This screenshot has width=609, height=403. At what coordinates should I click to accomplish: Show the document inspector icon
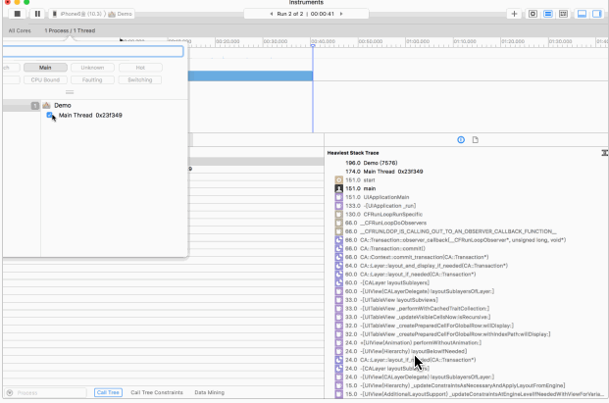[476, 140]
